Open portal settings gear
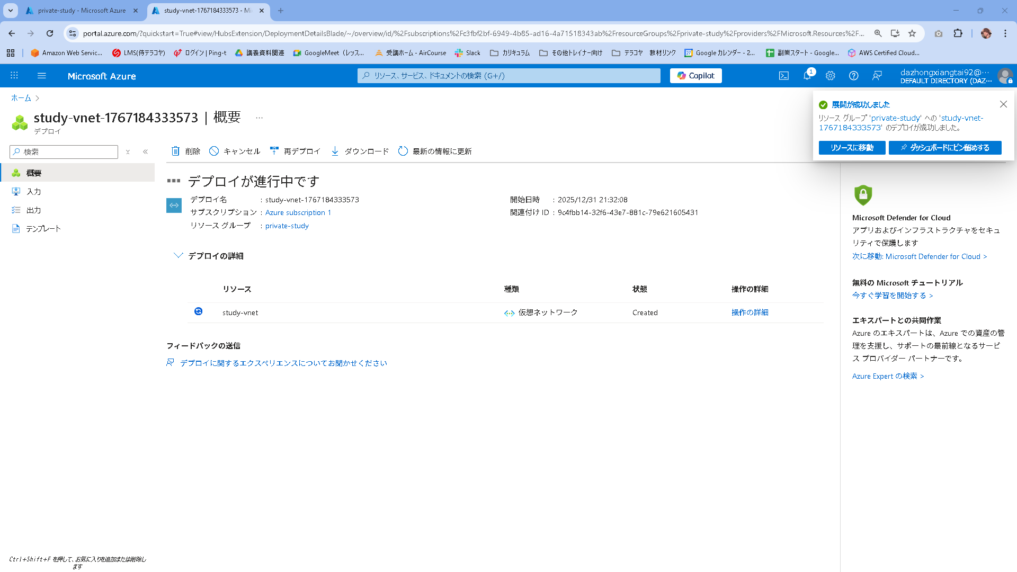1017x572 pixels. coord(830,76)
